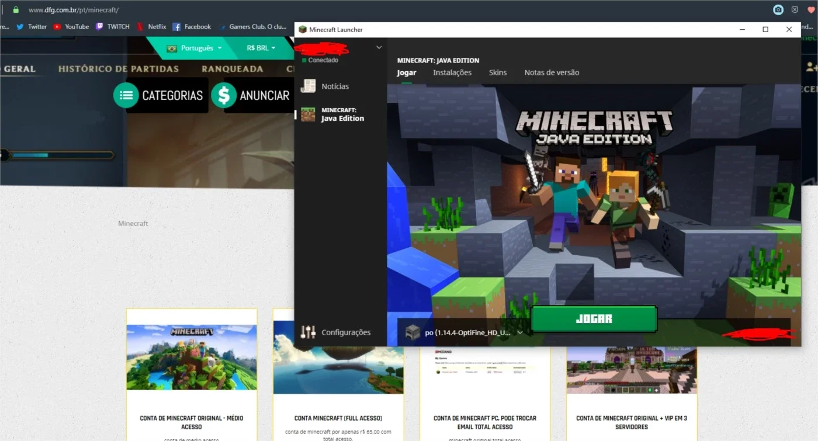This screenshot has width=818, height=441.
Task: Click the CONTA DE MINECRAFT PC, PODE TROCAR title
Action: coord(485,422)
